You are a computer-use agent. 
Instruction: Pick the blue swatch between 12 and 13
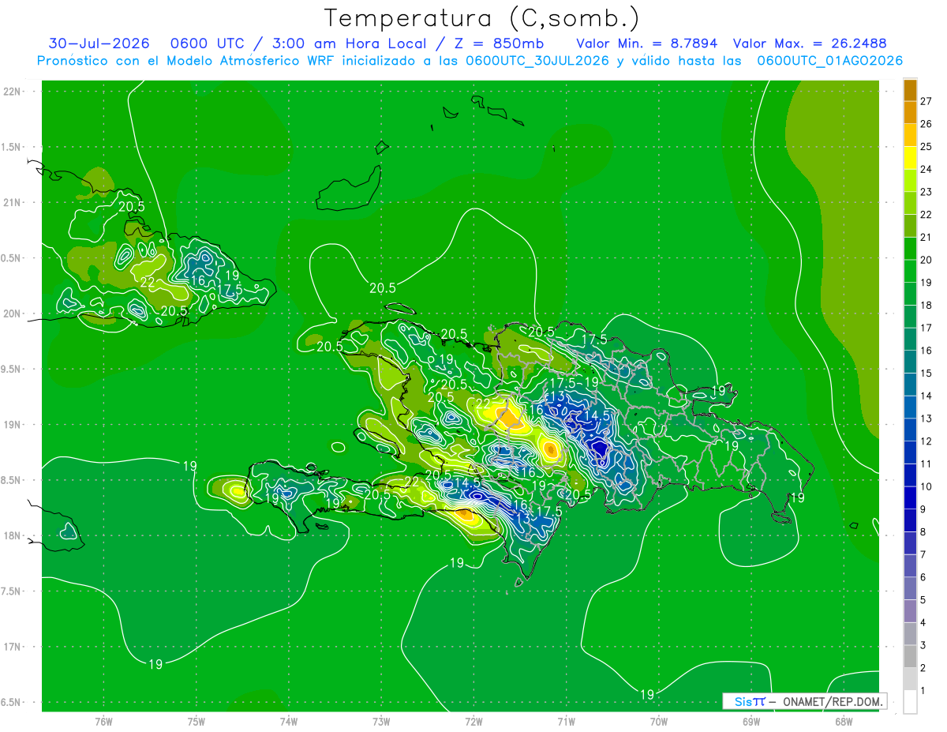(911, 430)
